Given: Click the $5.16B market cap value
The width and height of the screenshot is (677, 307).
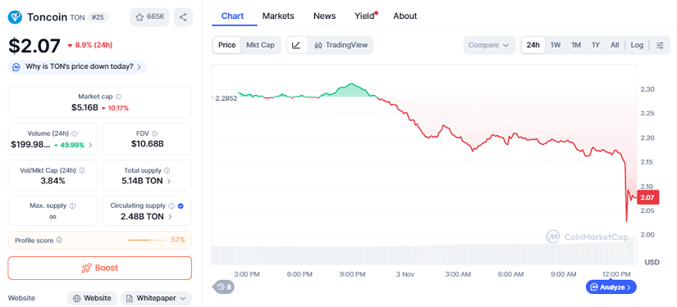Looking at the screenshot, I should (x=85, y=107).
